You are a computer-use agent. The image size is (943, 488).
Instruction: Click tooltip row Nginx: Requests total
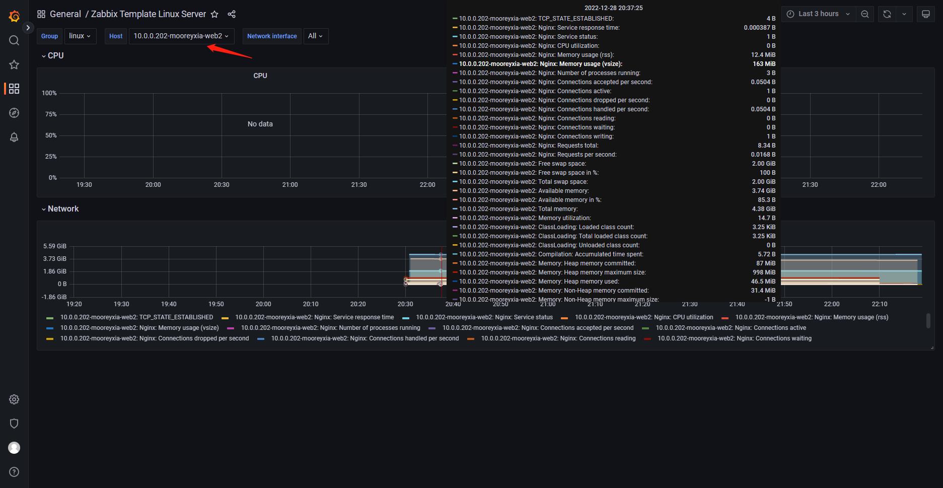pos(614,146)
